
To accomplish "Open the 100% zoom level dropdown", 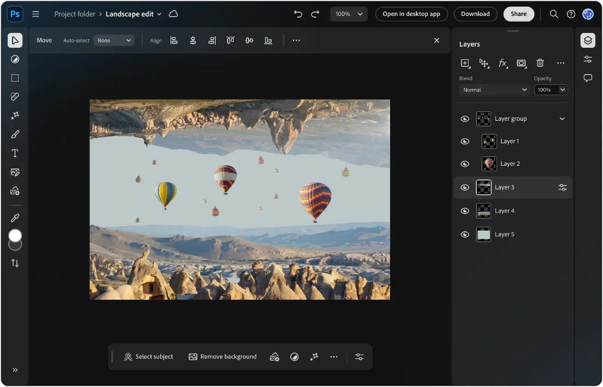I will click(349, 14).
